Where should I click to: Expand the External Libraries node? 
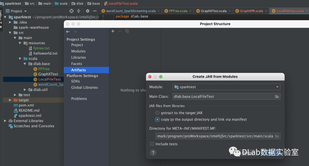[x=5, y=121]
